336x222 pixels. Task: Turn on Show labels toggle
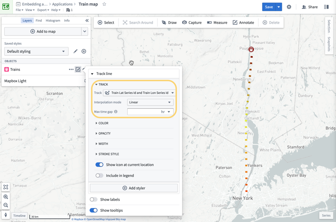(x=94, y=199)
